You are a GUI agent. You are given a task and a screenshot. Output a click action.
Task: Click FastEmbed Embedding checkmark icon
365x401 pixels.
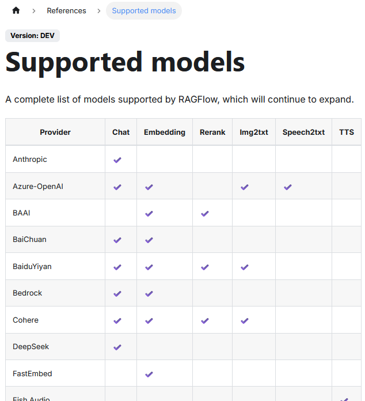149,374
